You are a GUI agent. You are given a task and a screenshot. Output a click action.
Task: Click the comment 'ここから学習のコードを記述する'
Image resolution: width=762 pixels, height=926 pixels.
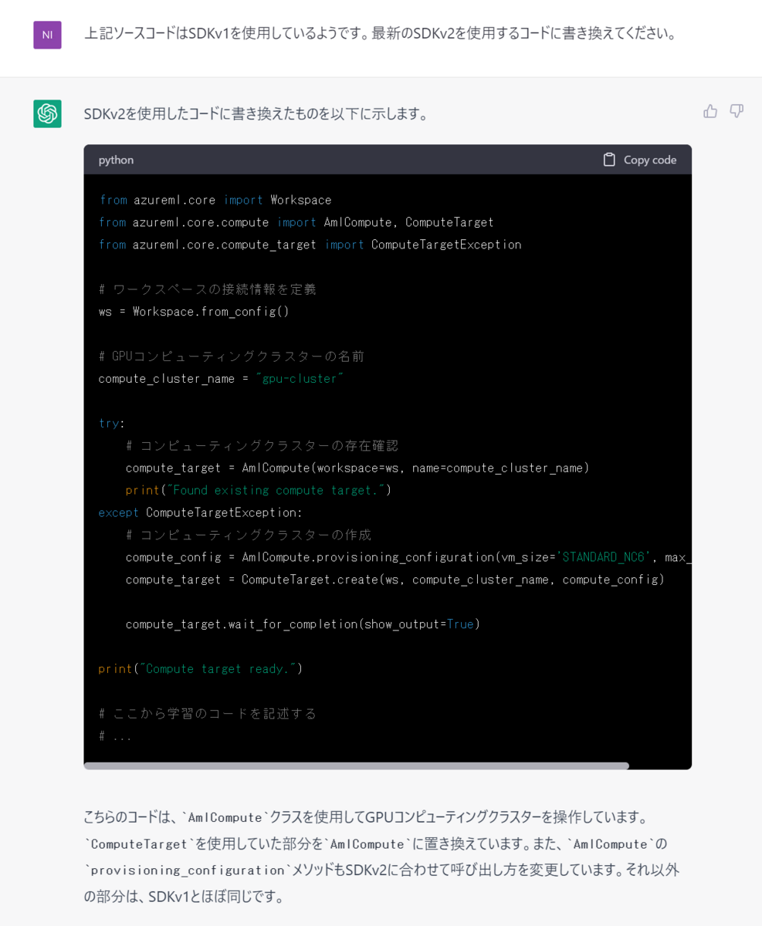point(208,713)
